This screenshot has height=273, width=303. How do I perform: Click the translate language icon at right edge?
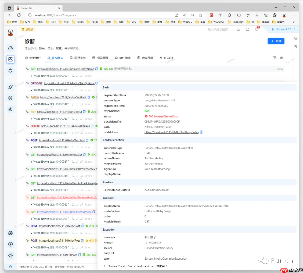pos(296,46)
